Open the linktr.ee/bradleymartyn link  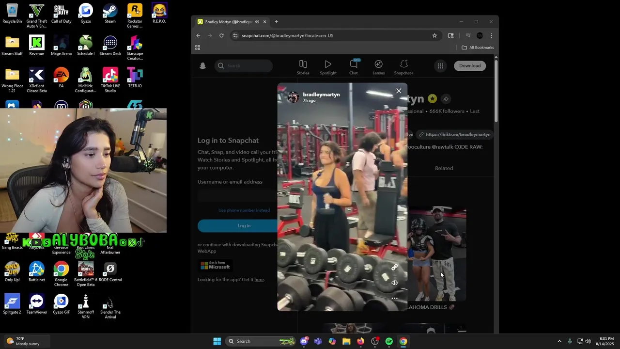(x=454, y=135)
